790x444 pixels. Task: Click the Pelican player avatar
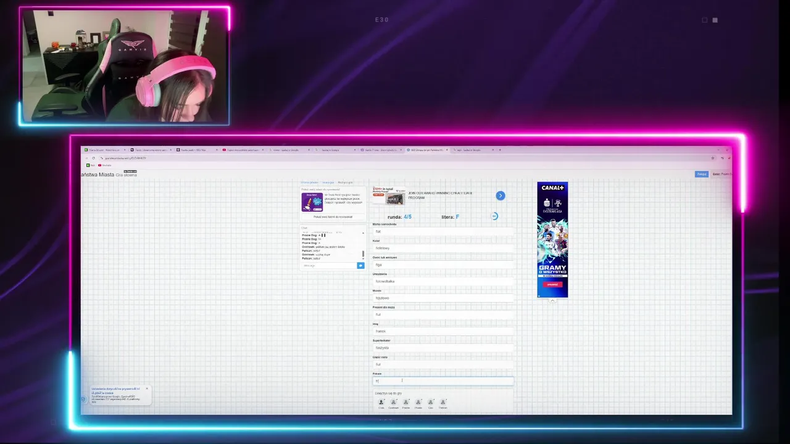(443, 403)
